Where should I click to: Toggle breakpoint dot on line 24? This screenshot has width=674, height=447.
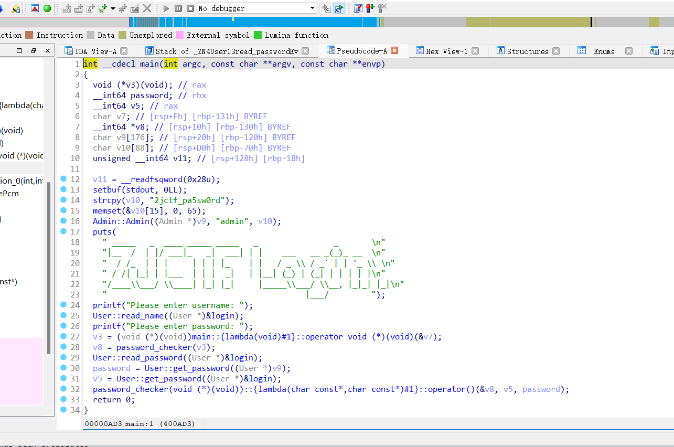coord(63,305)
